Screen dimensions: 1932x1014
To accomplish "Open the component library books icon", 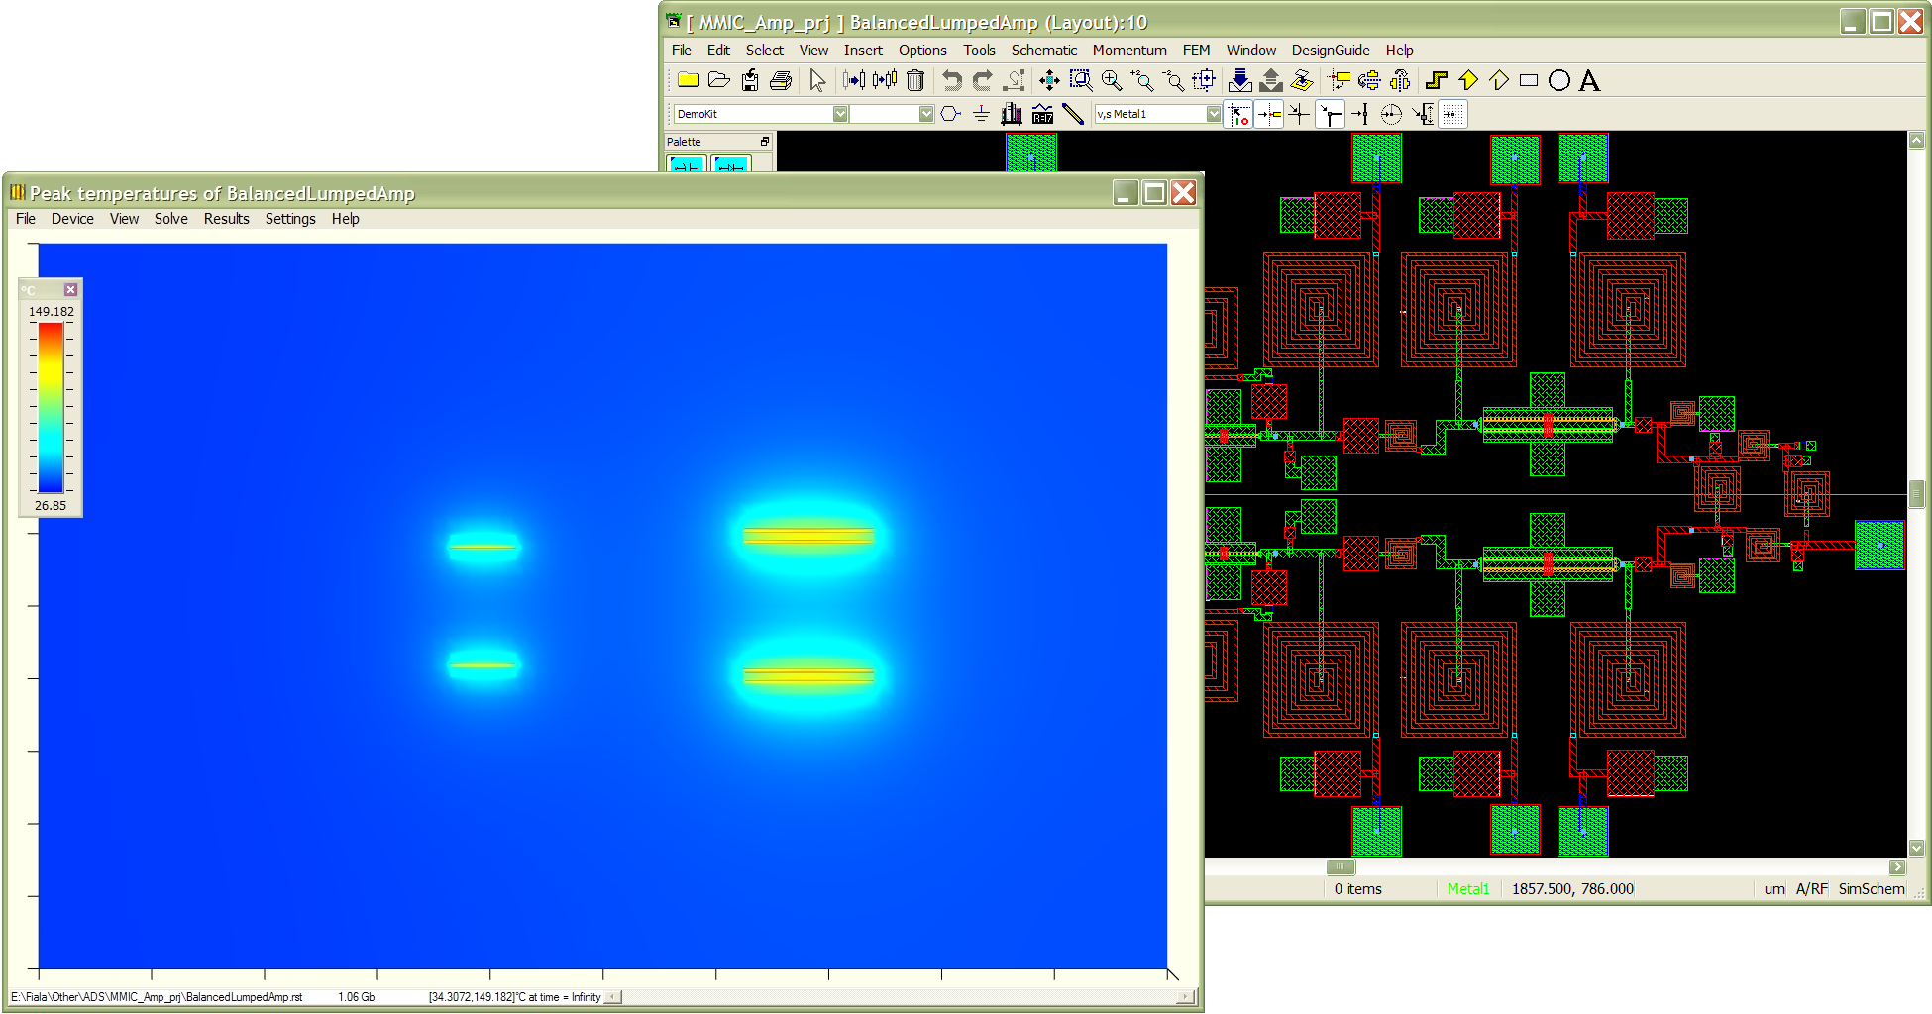I will 1011,114.
